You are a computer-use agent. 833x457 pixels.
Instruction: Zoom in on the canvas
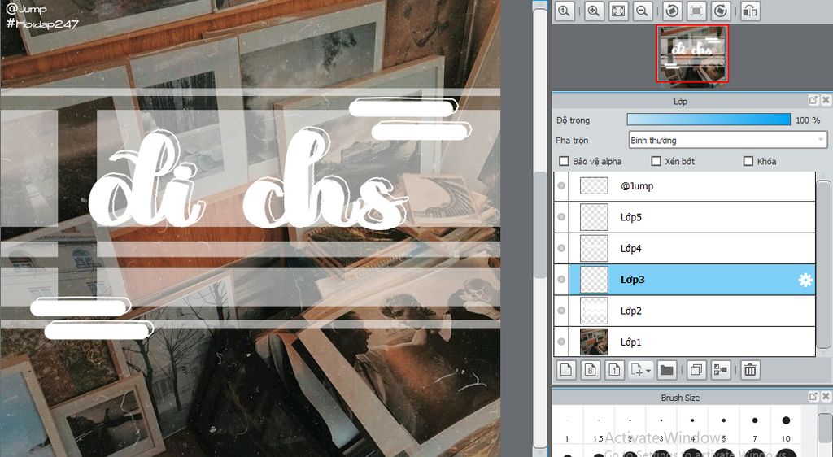(594, 11)
